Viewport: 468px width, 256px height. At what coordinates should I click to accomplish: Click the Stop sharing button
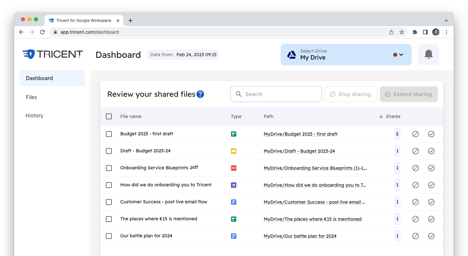[351, 94]
